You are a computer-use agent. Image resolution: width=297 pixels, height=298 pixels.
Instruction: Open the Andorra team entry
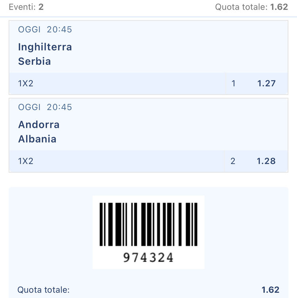39,124
